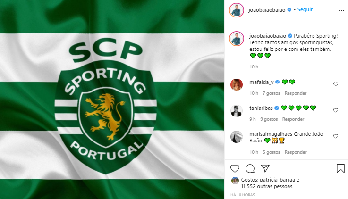Share post via paper plane icon
Image resolution: width=348 pixels, height=199 pixels.
(x=265, y=168)
